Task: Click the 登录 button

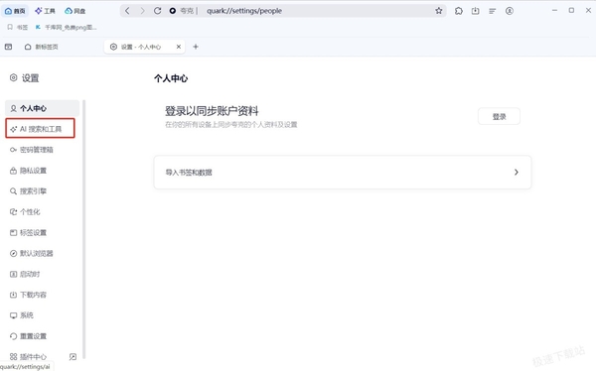Action: point(499,116)
